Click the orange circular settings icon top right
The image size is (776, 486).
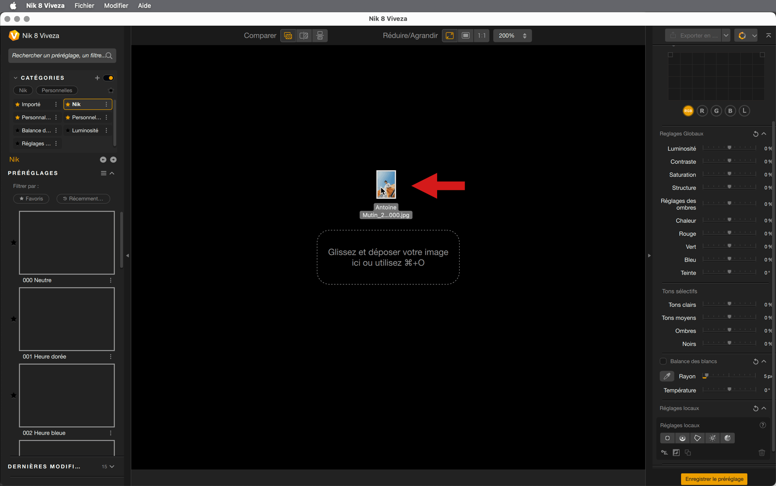coord(742,36)
